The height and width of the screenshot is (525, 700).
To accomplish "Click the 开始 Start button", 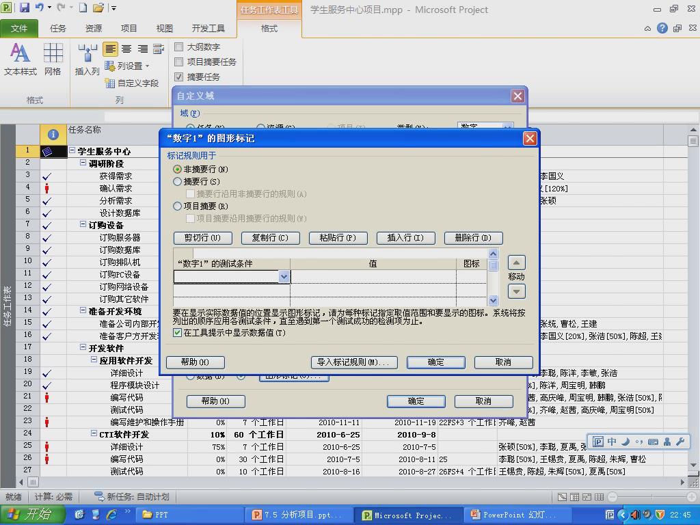I will click(x=32, y=515).
